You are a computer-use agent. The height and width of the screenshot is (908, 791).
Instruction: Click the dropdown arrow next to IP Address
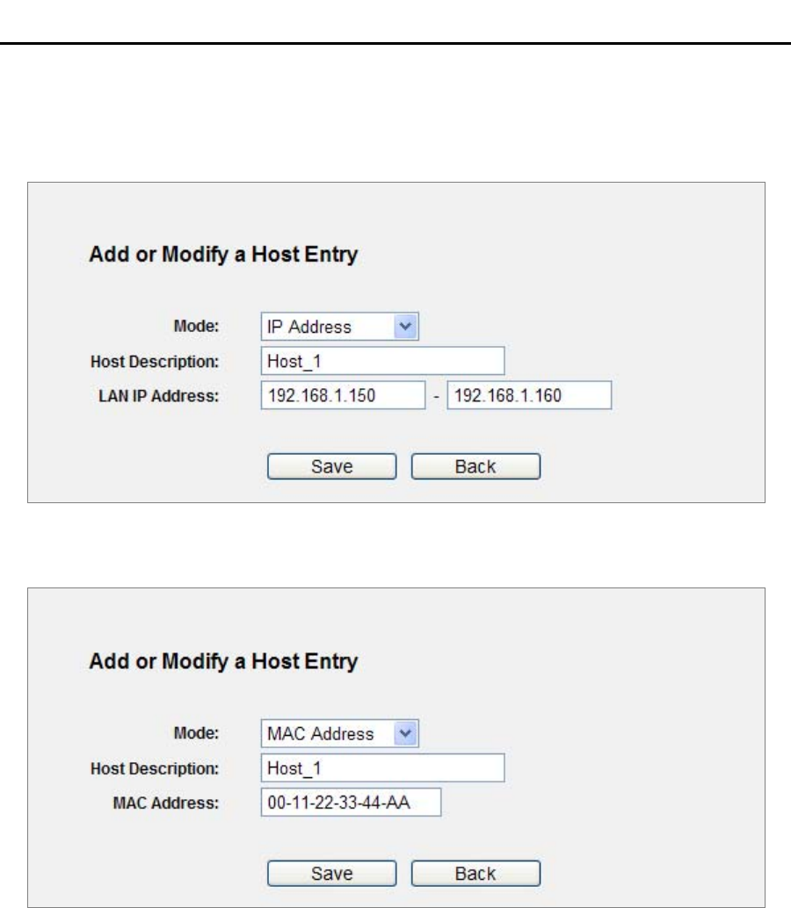click(405, 327)
